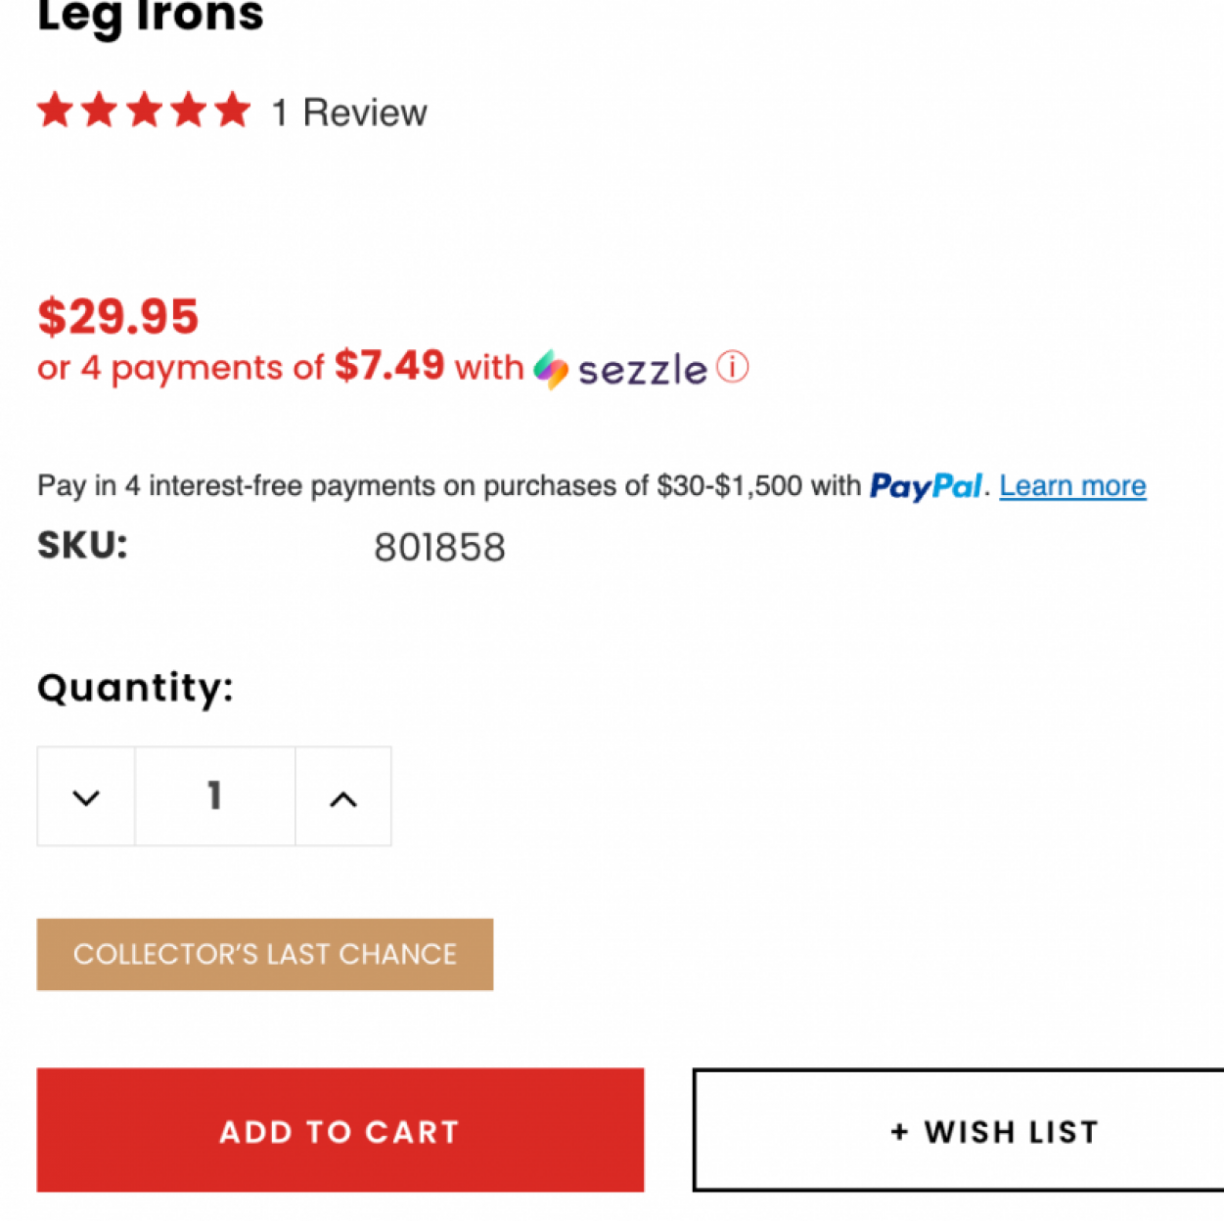Click the Sezzle logo
The image size is (1224, 1221).
pos(620,370)
